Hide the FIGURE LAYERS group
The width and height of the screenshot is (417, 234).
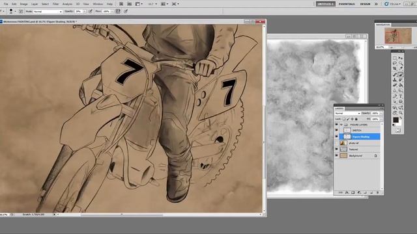(337, 124)
